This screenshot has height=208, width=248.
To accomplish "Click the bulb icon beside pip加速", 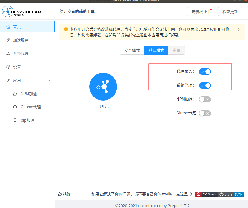I will point(15,120).
